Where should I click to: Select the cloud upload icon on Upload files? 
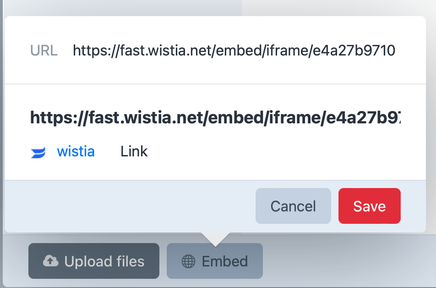[x=50, y=261]
